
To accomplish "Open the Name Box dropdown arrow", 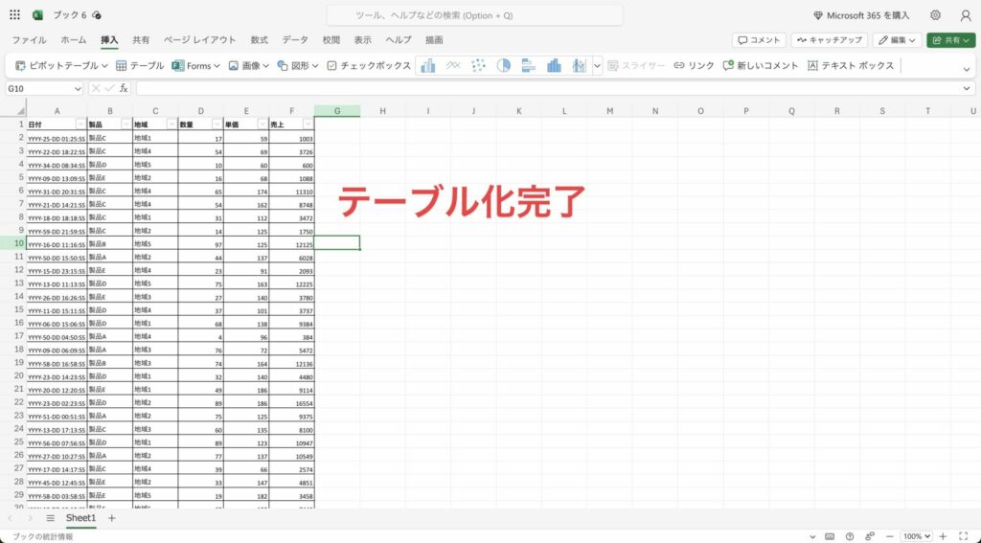I will coord(78,89).
